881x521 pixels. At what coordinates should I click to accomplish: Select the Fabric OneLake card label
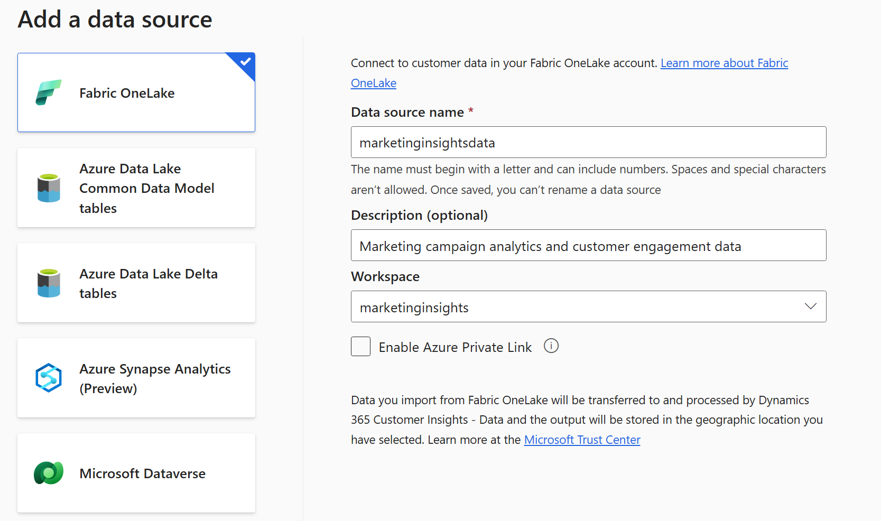point(127,93)
